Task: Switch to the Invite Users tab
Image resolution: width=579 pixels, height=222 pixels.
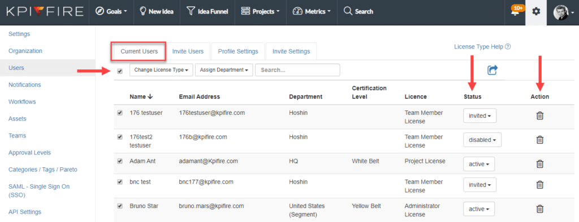Action: coord(188,51)
